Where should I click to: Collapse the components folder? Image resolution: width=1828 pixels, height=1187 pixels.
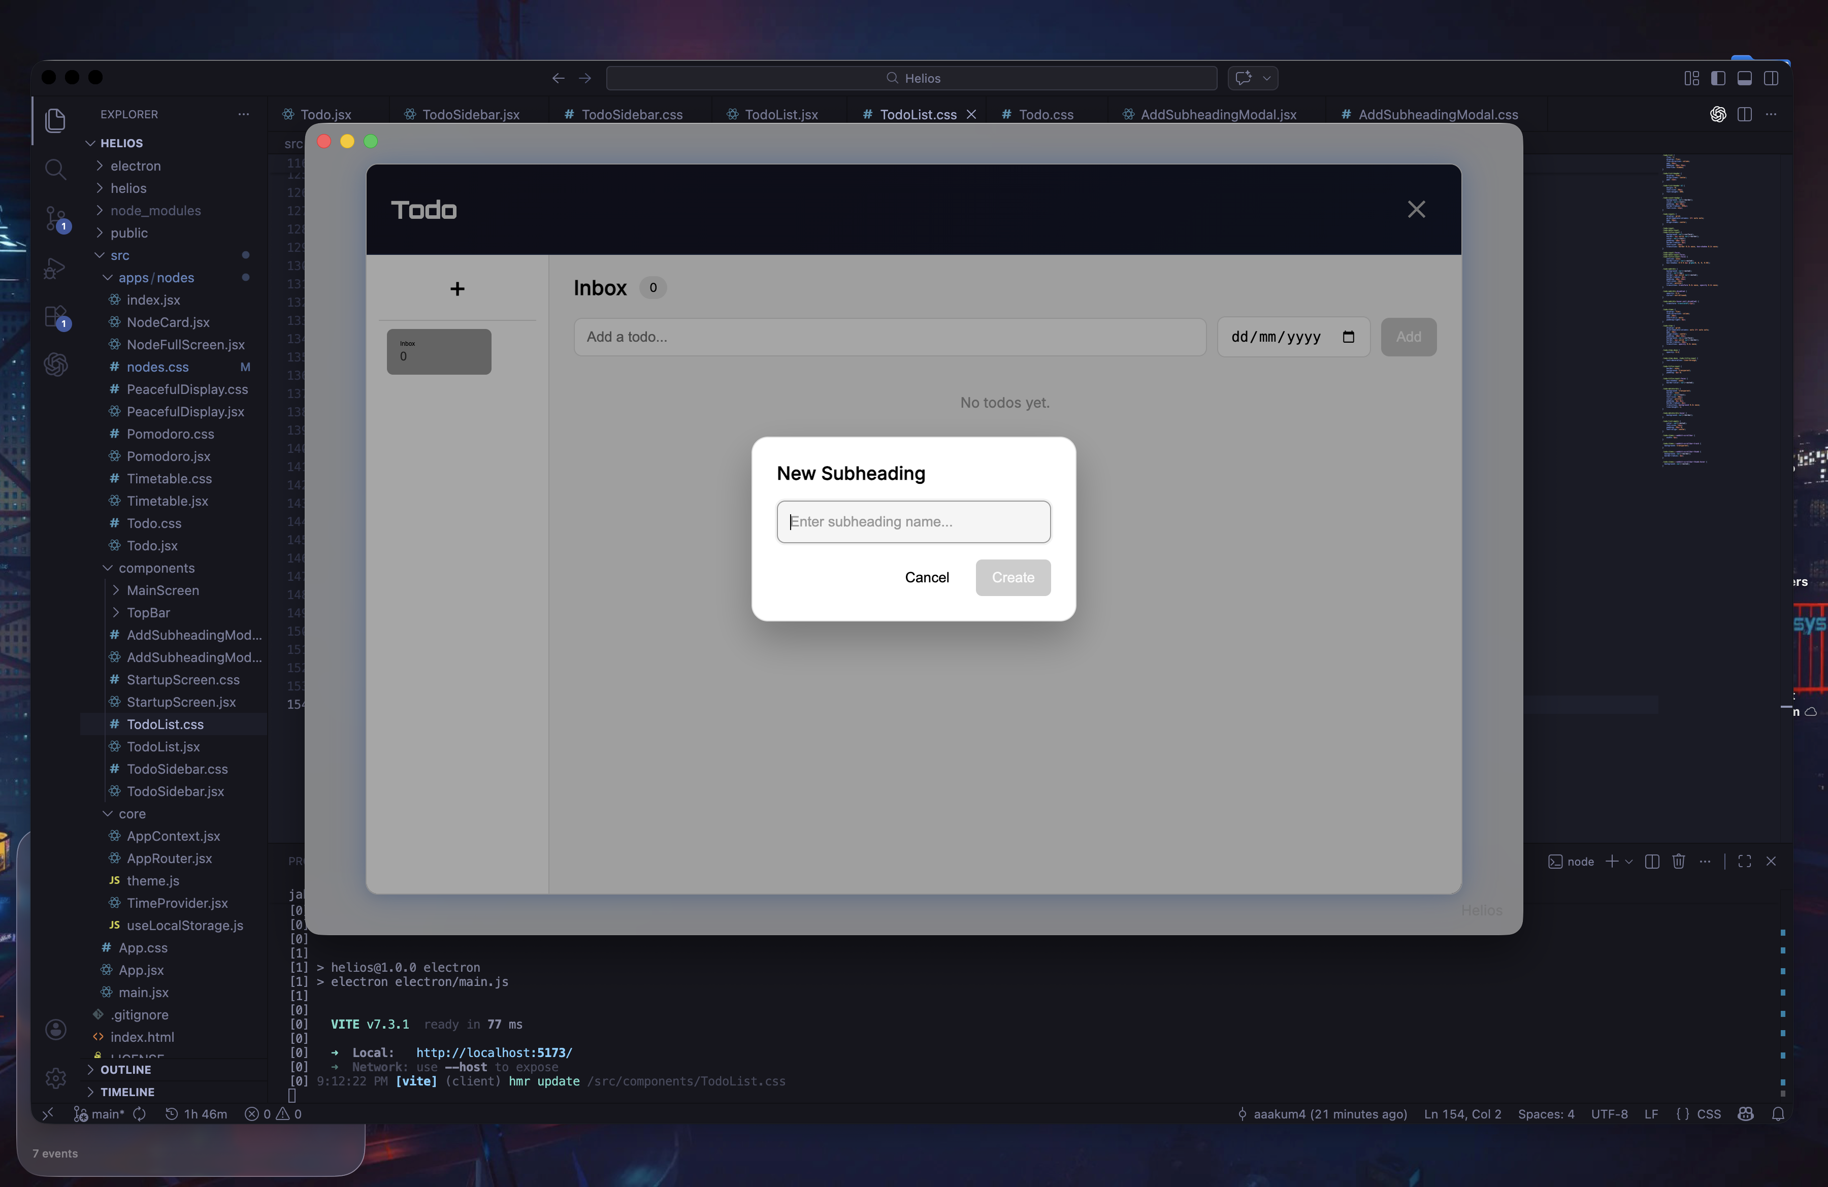click(156, 568)
